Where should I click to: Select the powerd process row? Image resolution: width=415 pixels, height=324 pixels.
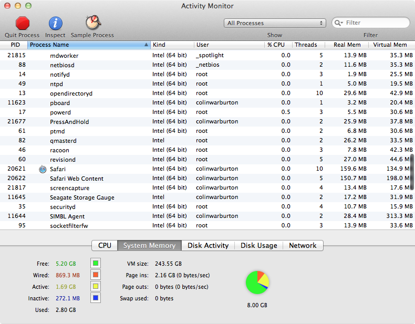pos(207,112)
